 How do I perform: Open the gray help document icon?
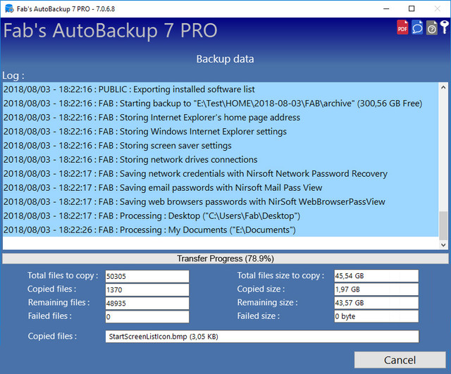click(x=432, y=28)
